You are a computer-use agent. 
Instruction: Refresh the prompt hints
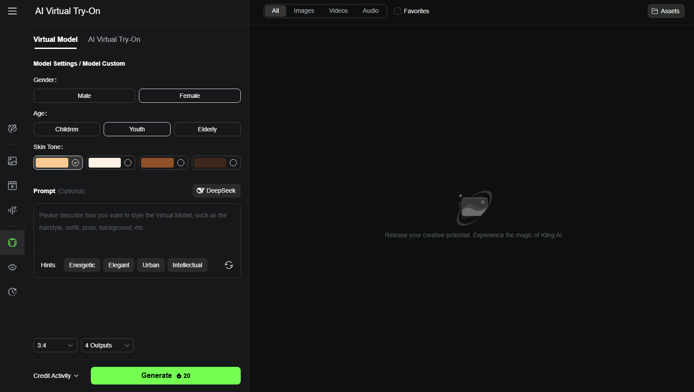tap(229, 265)
